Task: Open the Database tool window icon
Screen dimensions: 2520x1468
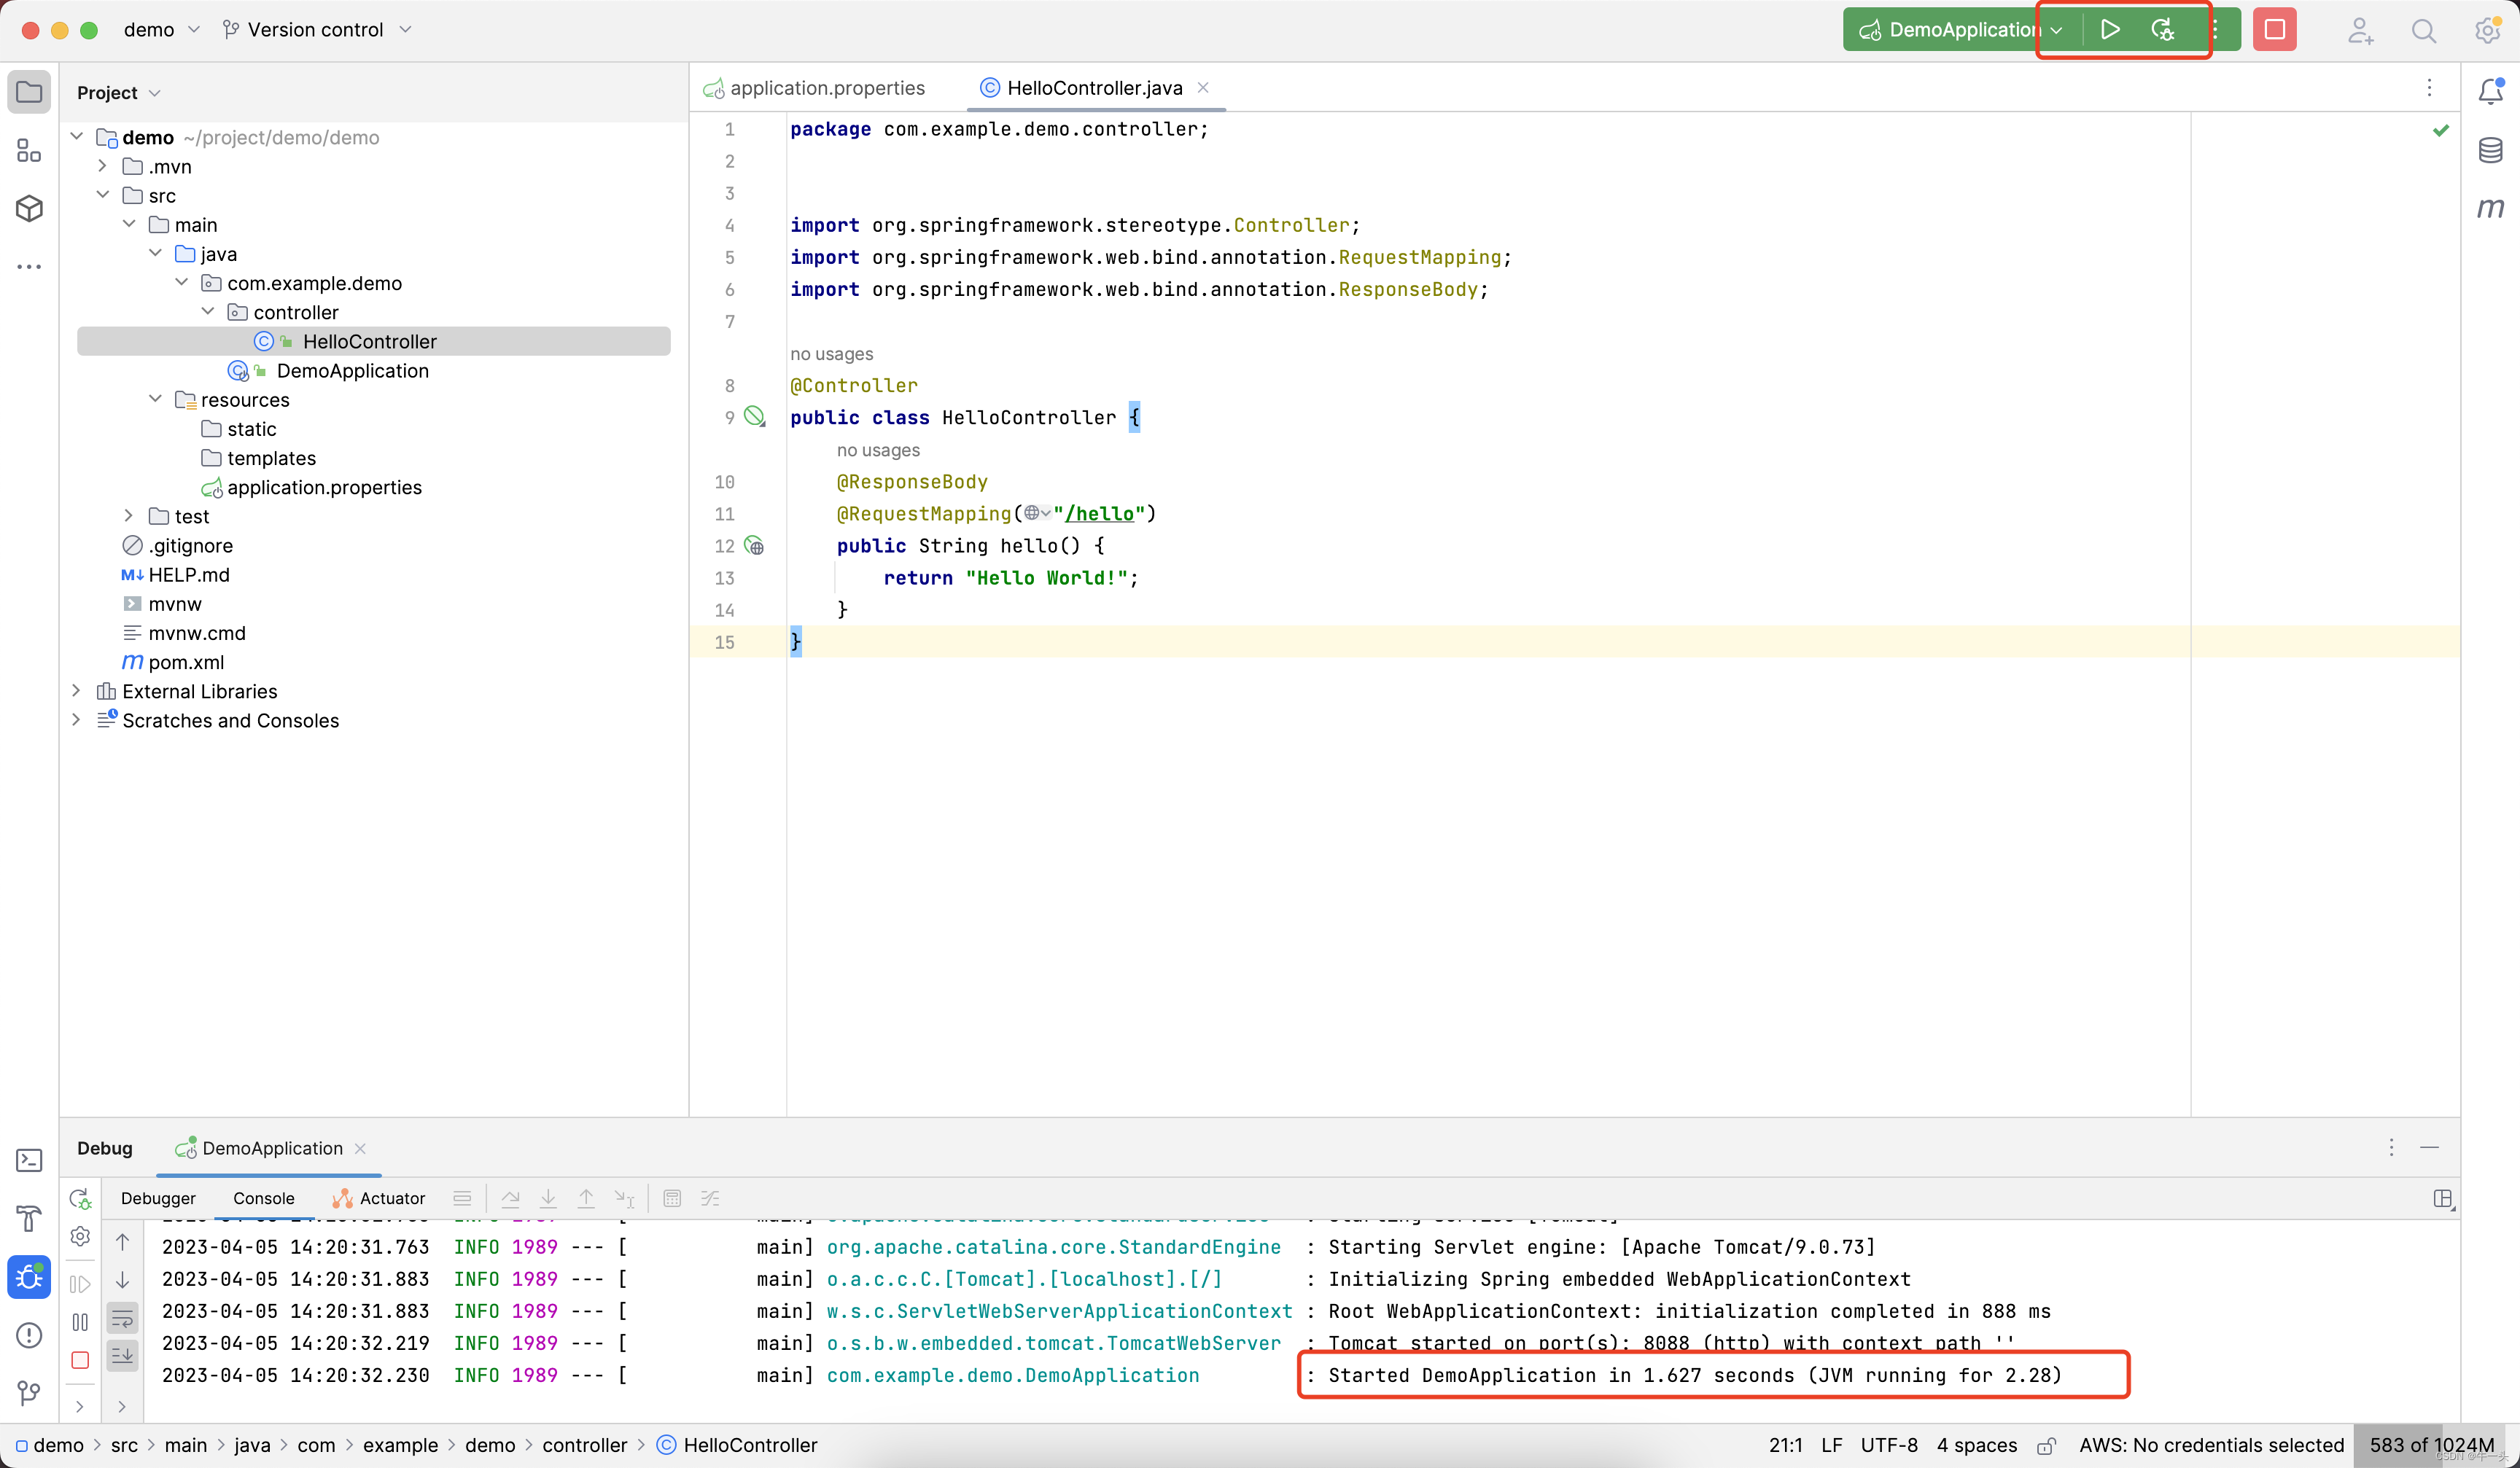Action: 2490,150
